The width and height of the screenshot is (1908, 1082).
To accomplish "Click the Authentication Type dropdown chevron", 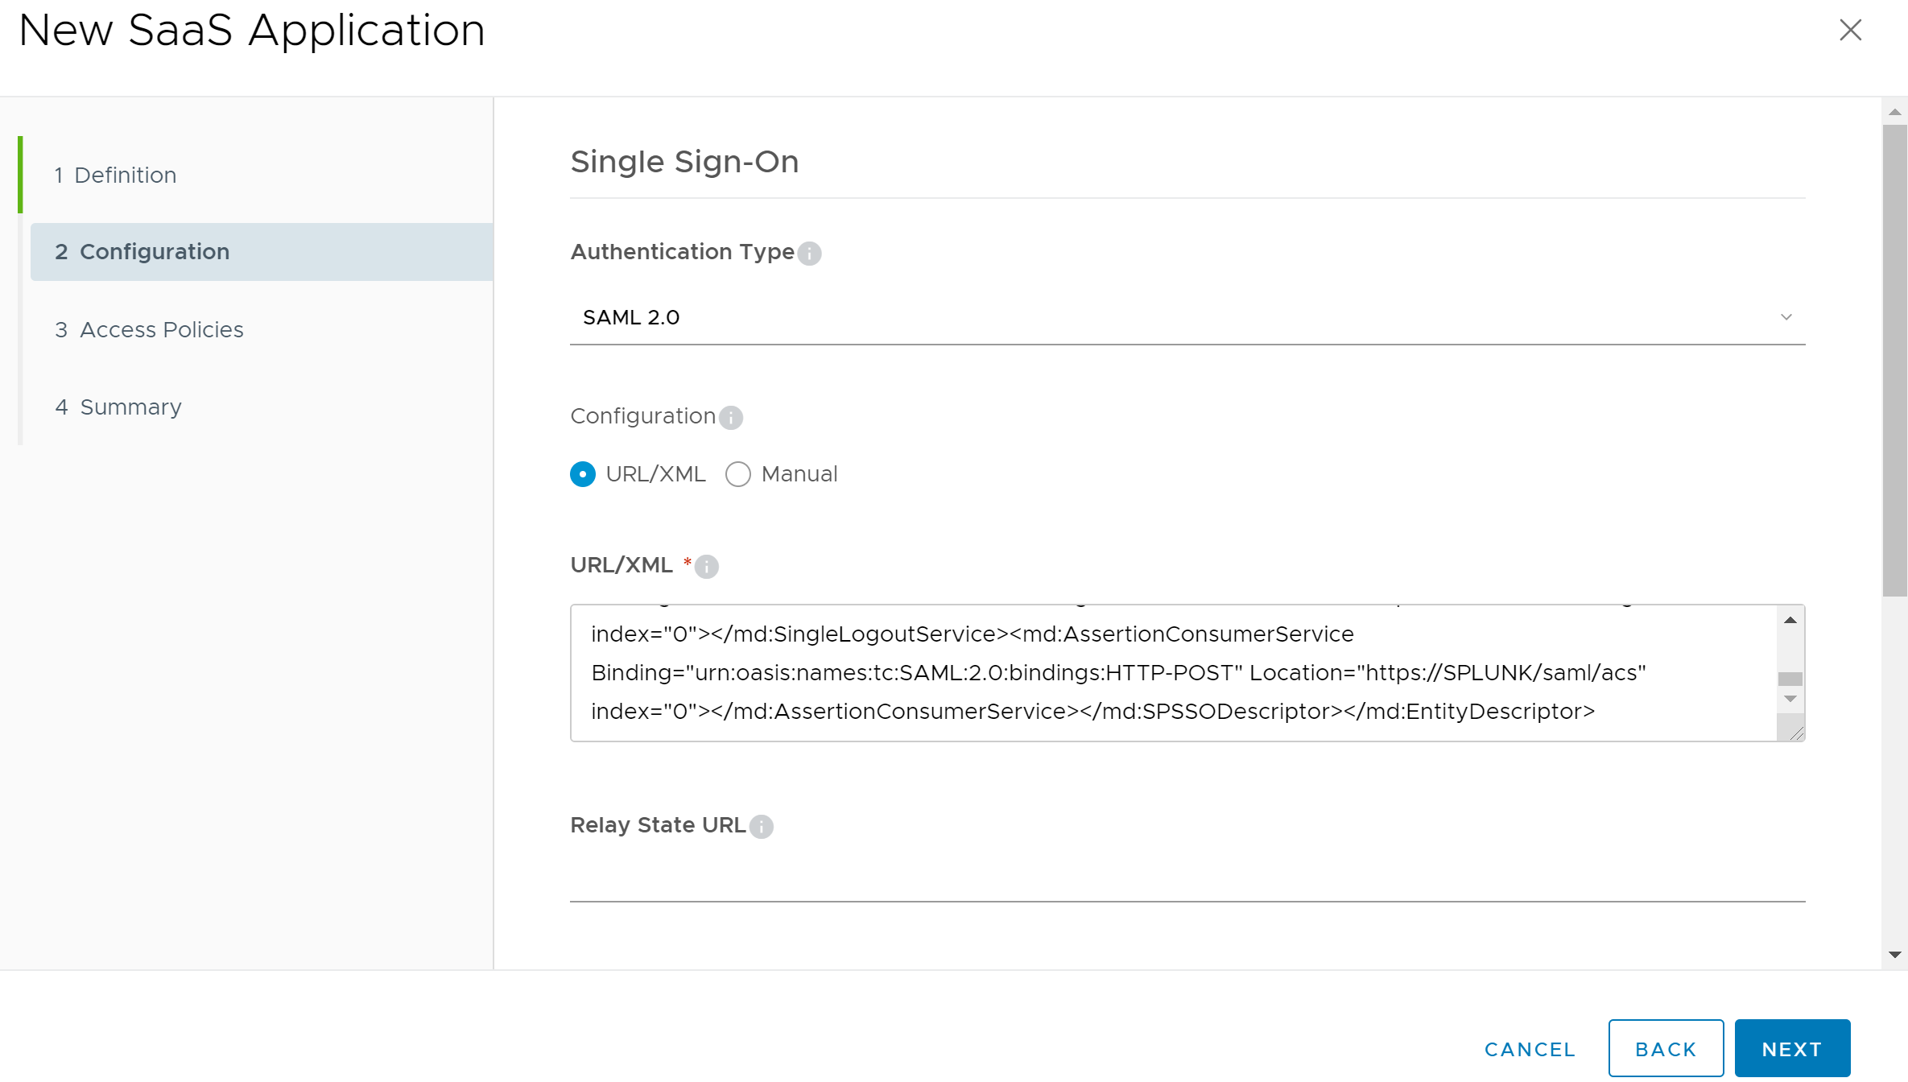I will (x=1786, y=317).
